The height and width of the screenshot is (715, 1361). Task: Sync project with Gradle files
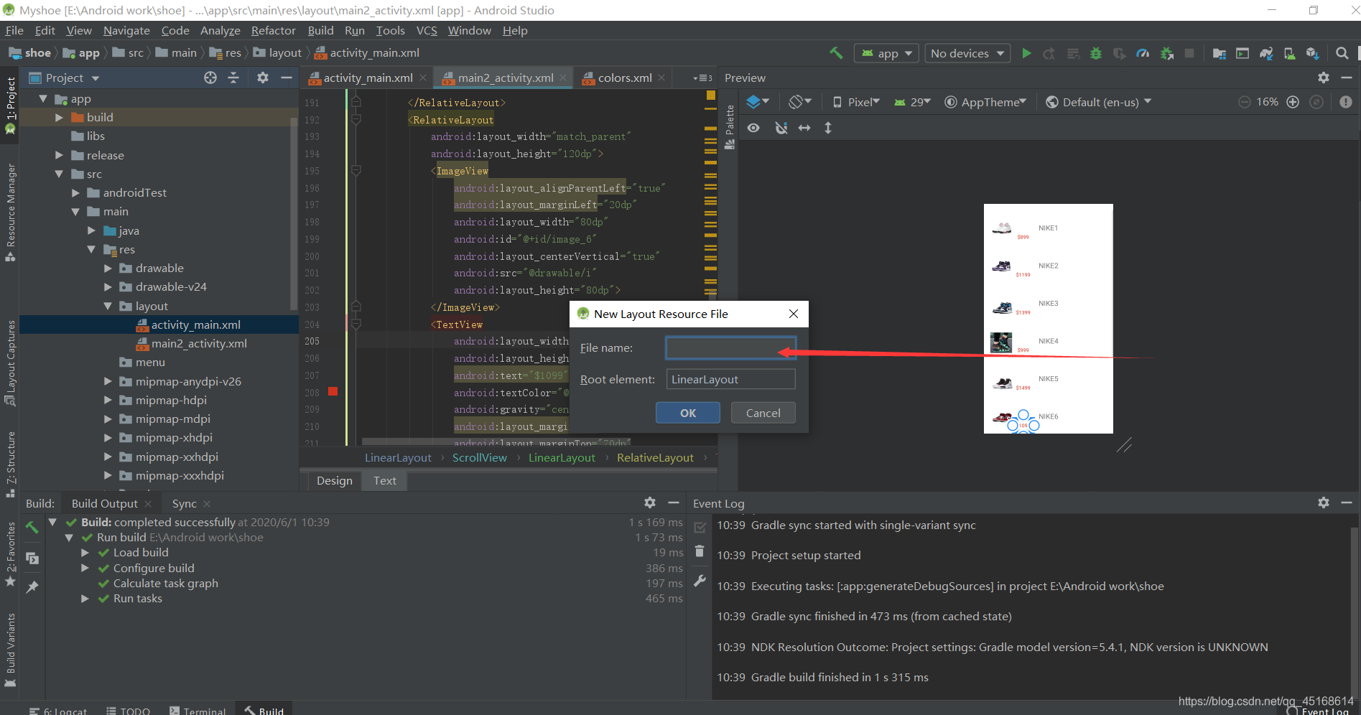coord(1266,52)
